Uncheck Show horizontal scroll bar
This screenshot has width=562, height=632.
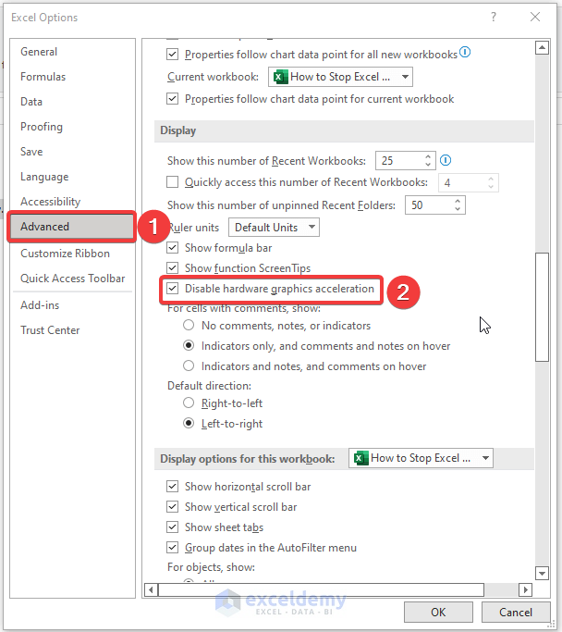pyautogui.click(x=172, y=487)
